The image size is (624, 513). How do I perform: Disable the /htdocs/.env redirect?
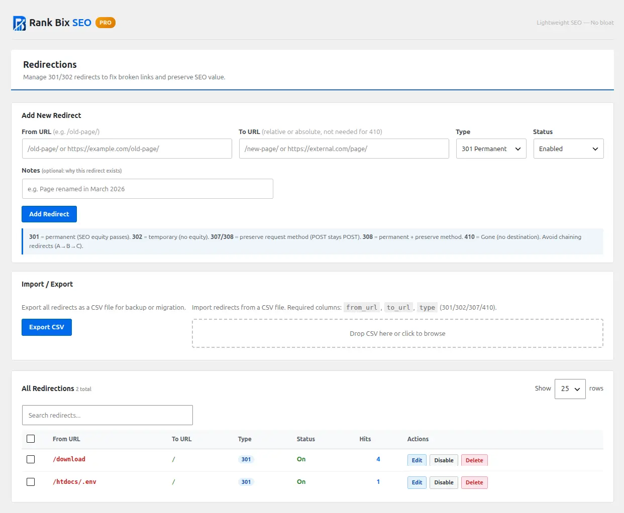tap(444, 482)
